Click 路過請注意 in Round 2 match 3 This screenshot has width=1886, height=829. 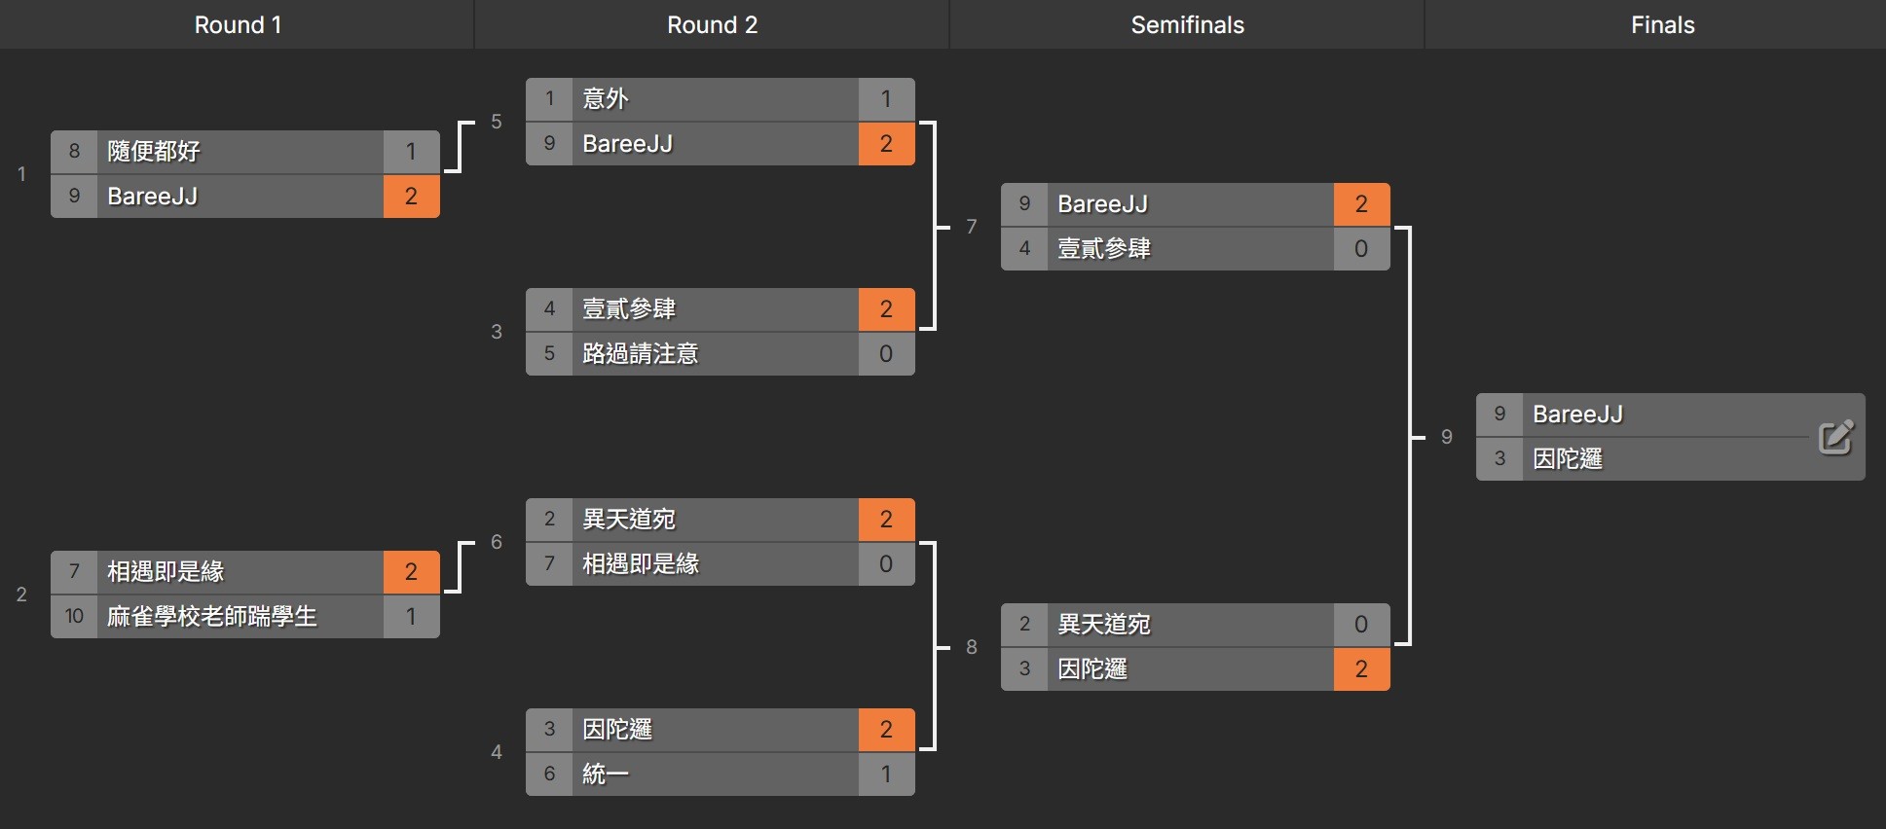pyautogui.click(x=640, y=354)
